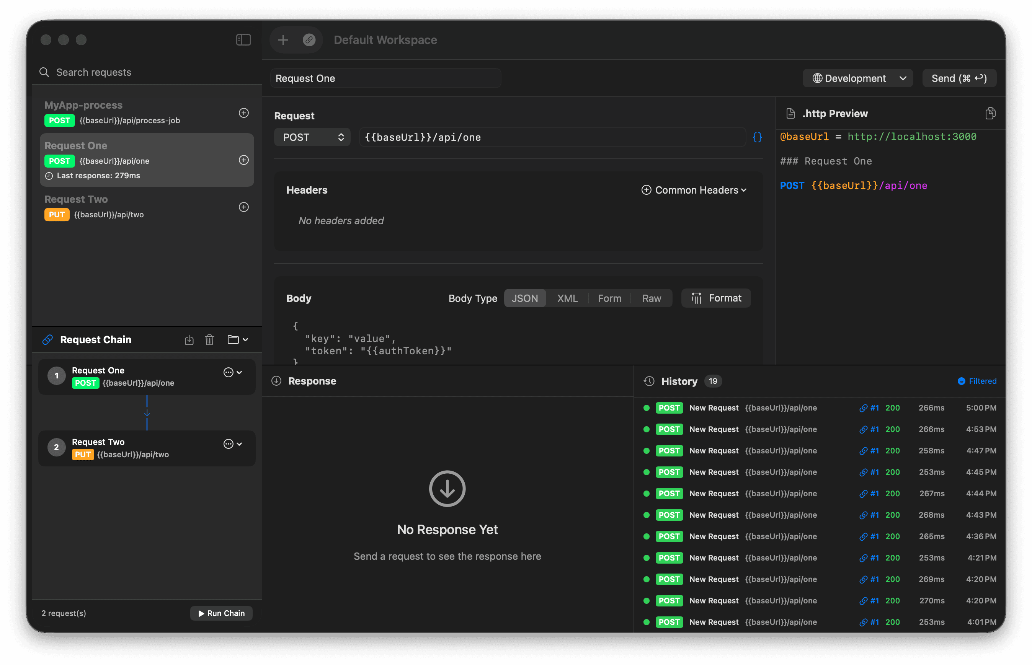1032x665 pixels.
Task: Switch body type to Form
Action: coord(609,298)
